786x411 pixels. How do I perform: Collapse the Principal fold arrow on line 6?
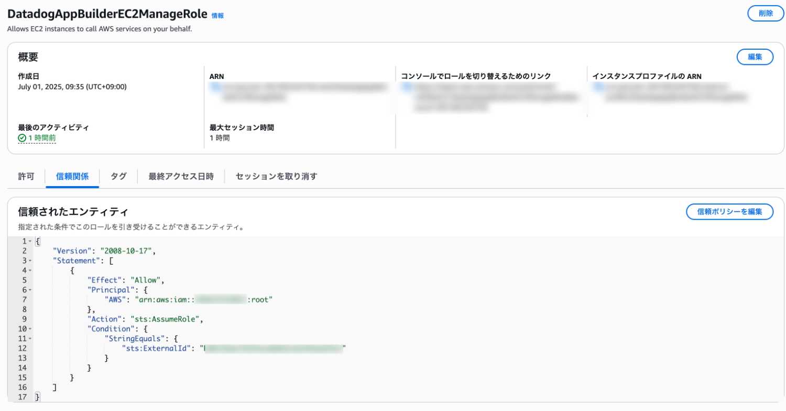pyautogui.click(x=30, y=290)
